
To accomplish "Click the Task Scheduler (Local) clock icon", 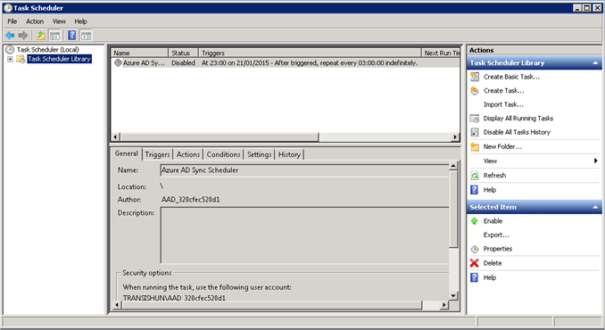I will coord(10,49).
